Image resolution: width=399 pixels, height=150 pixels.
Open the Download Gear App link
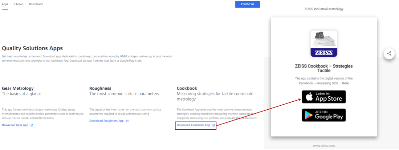(15, 125)
